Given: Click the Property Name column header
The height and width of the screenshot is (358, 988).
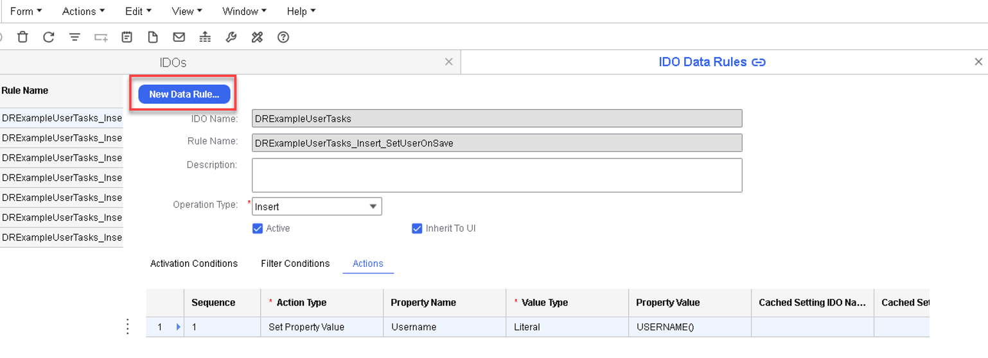Looking at the screenshot, I should tap(445, 303).
